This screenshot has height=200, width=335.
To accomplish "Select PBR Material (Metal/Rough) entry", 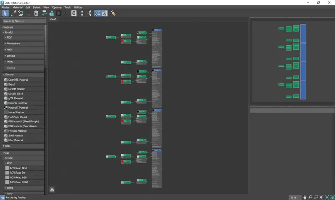I will click(24, 122).
